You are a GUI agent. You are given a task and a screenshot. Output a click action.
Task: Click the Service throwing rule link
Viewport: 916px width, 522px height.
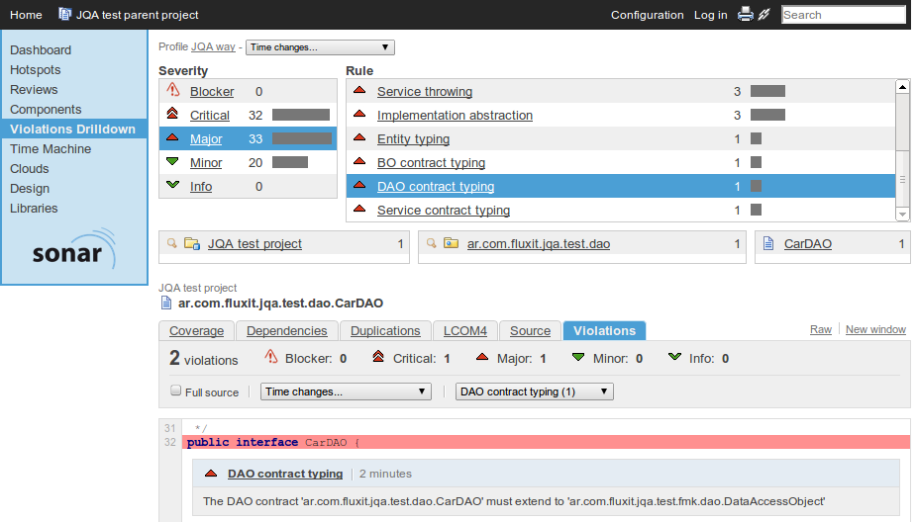[x=425, y=92]
